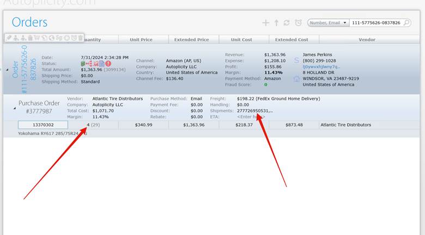Screen dimensions: 425x235
Task: Click the green book status icon
Action: pos(83,64)
